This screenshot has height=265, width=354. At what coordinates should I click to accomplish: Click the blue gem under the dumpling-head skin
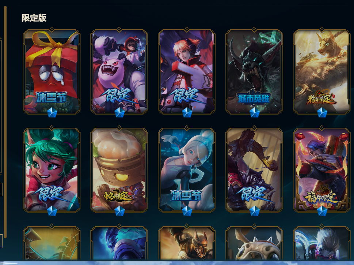[x=119, y=211]
